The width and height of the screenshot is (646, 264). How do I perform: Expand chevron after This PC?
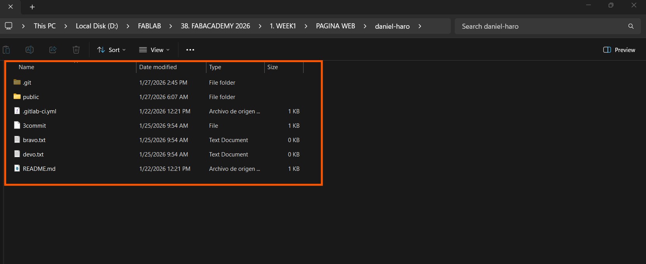[66, 26]
